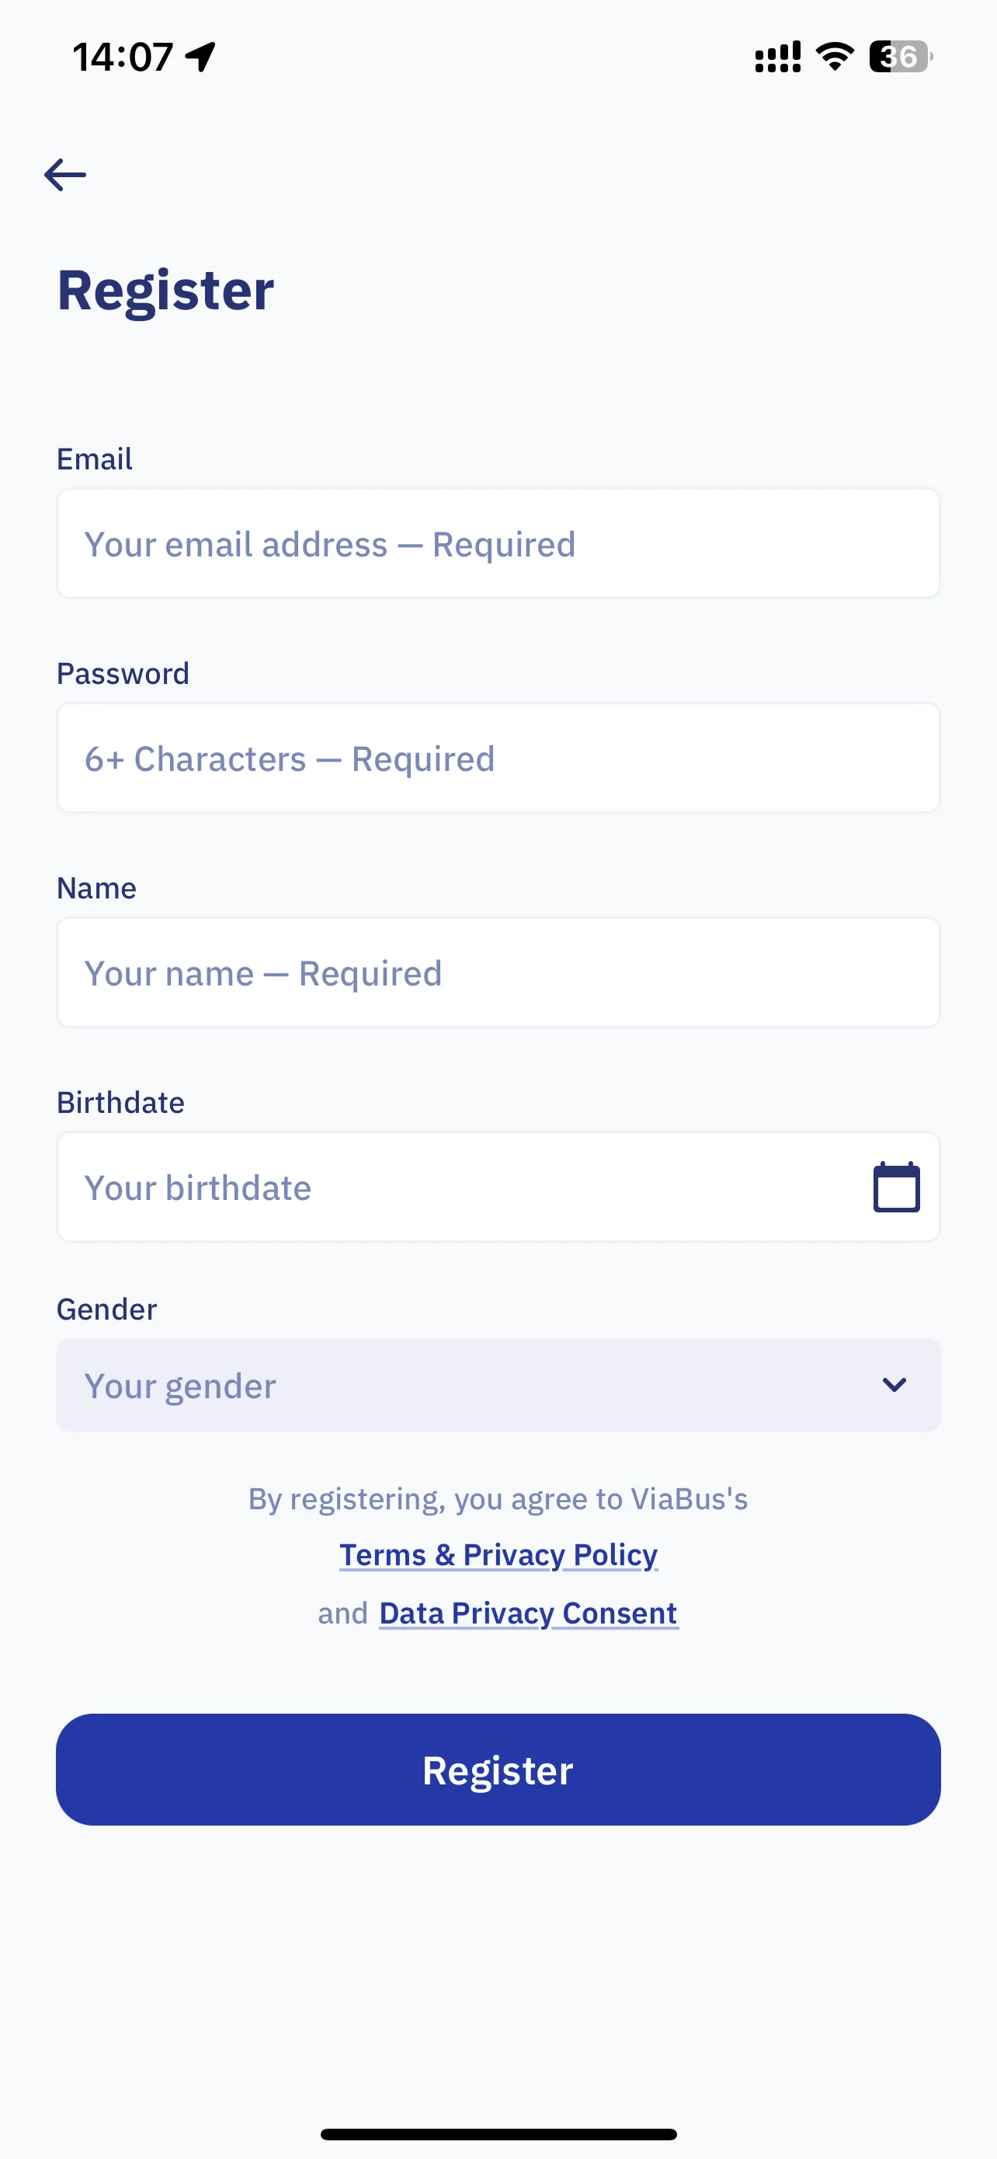Open Terms & Privacy Policy link
Screen dimensions: 997x2159
(498, 1554)
